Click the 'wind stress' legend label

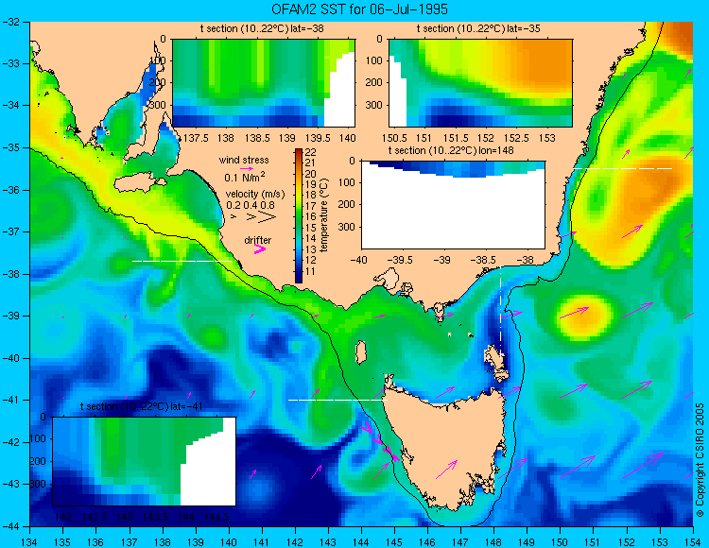244,160
